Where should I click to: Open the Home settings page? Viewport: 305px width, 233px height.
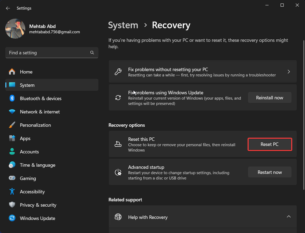(52, 72)
